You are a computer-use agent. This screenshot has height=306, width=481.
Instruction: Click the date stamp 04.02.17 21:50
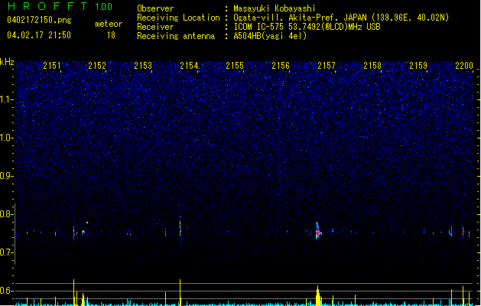click(39, 35)
